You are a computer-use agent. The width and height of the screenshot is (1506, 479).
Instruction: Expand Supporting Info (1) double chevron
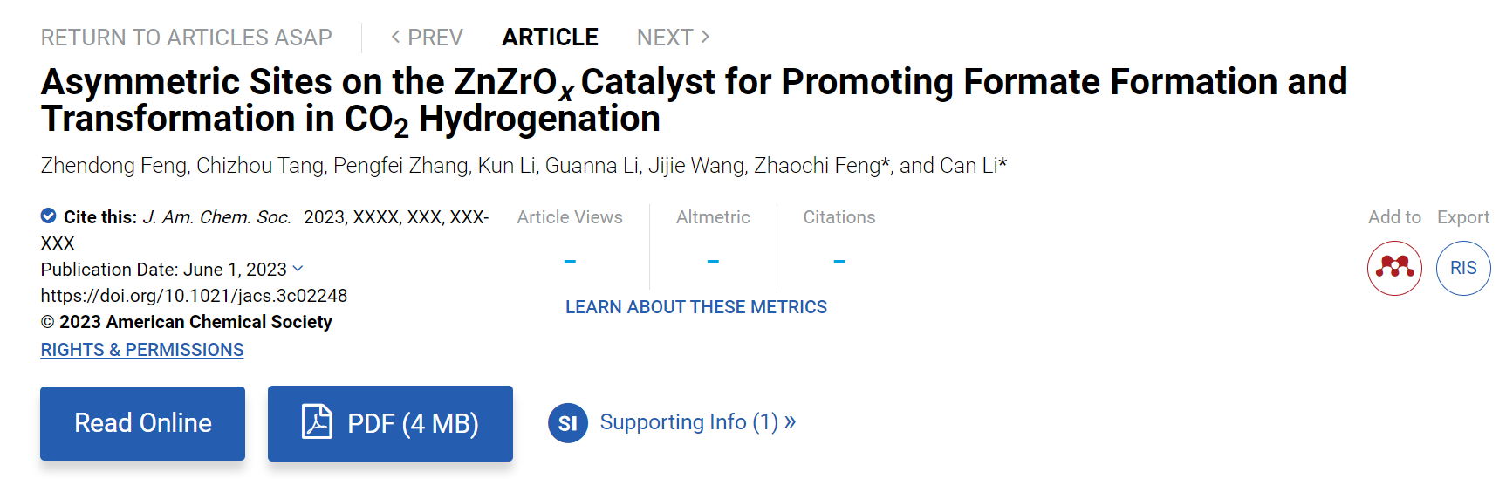pyautogui.click(x=790, y=422)
